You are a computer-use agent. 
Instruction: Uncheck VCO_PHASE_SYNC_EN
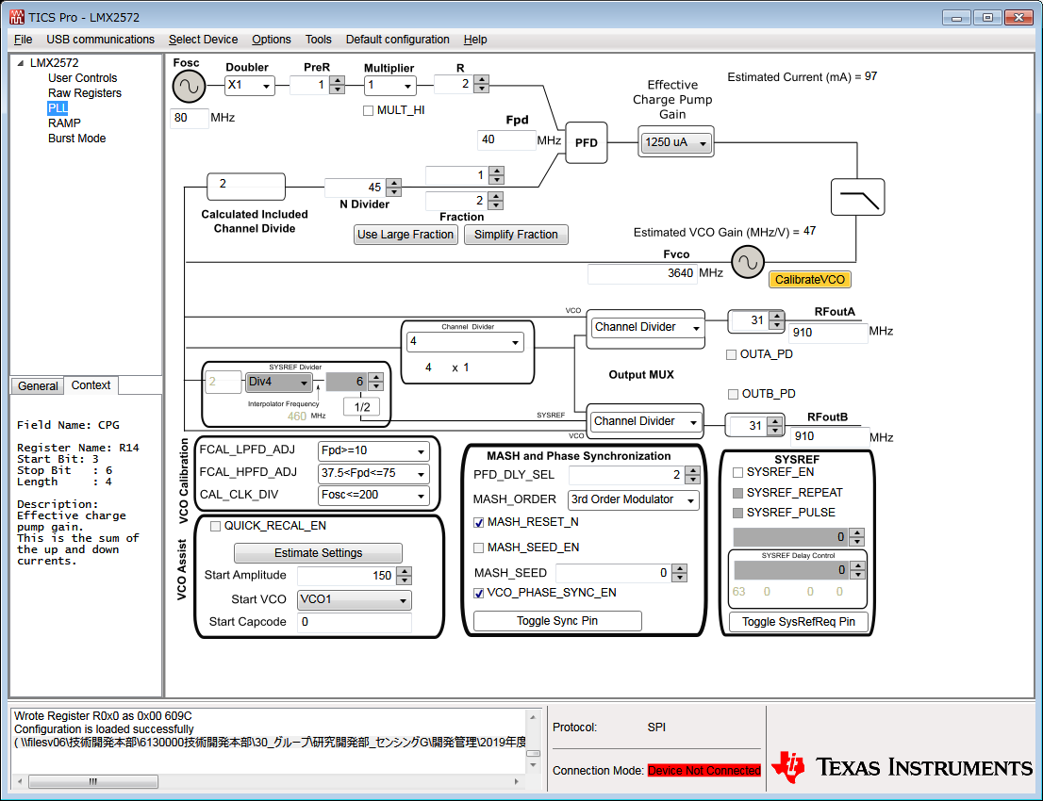pyautogui.click(x=478, y=593)
